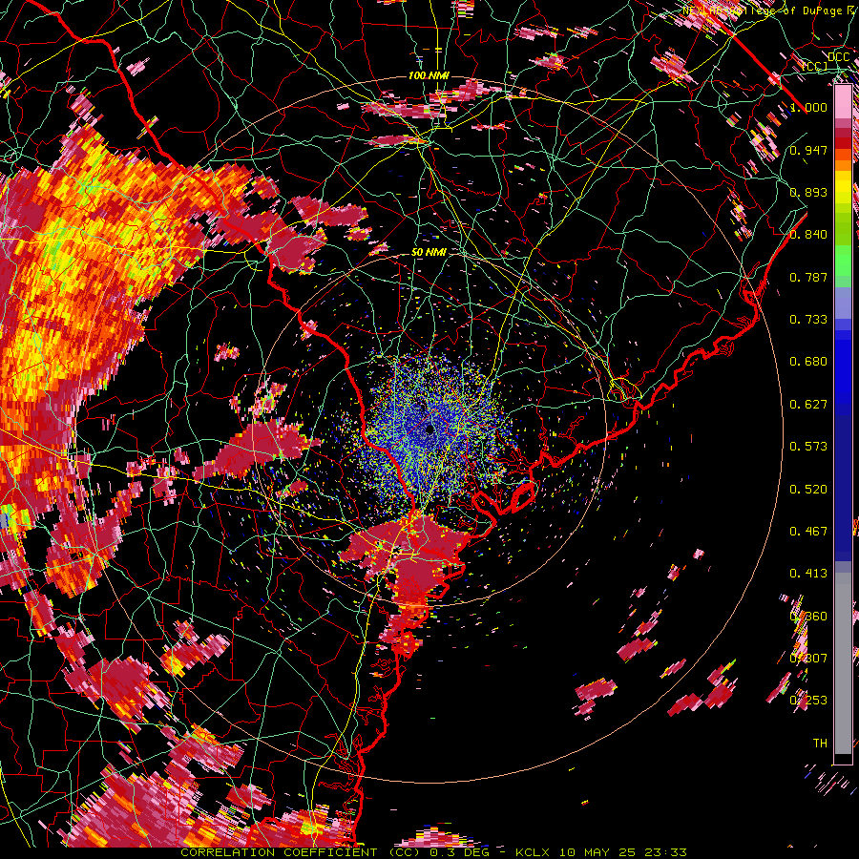
Task: Select the 0.307 scale value
Action: coord(808,658)
